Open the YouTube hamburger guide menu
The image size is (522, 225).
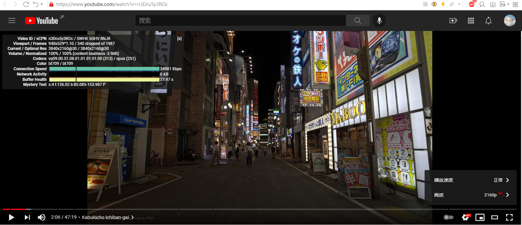pos(12,21)
